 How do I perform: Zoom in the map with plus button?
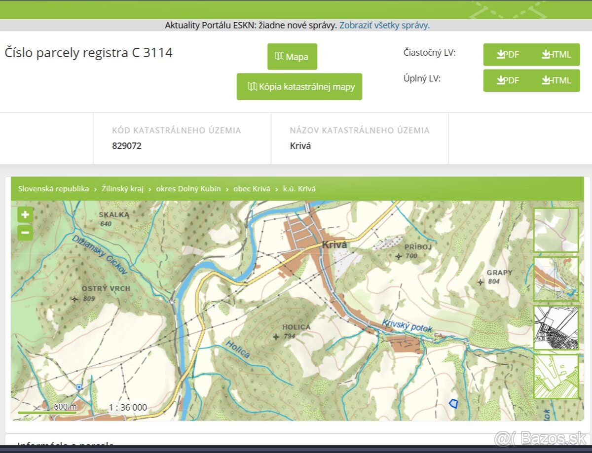[x=25, y=215]
